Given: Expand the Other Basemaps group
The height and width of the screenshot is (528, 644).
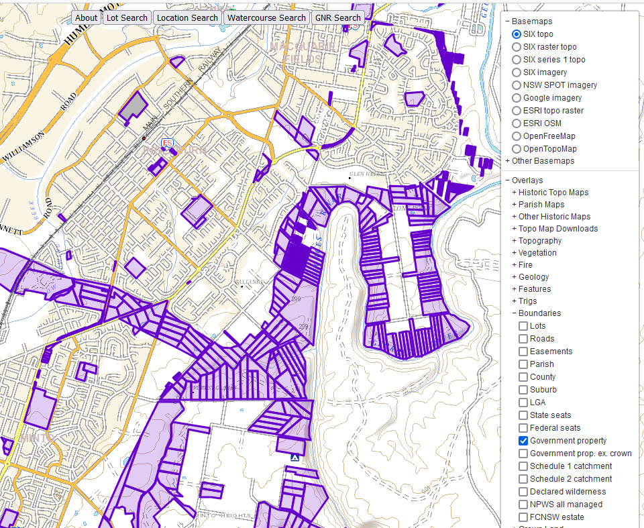Looking at the screenshot, I should [539, 160].
